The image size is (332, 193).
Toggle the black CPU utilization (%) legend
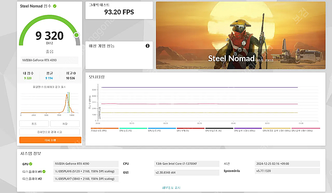pos(219,129)
